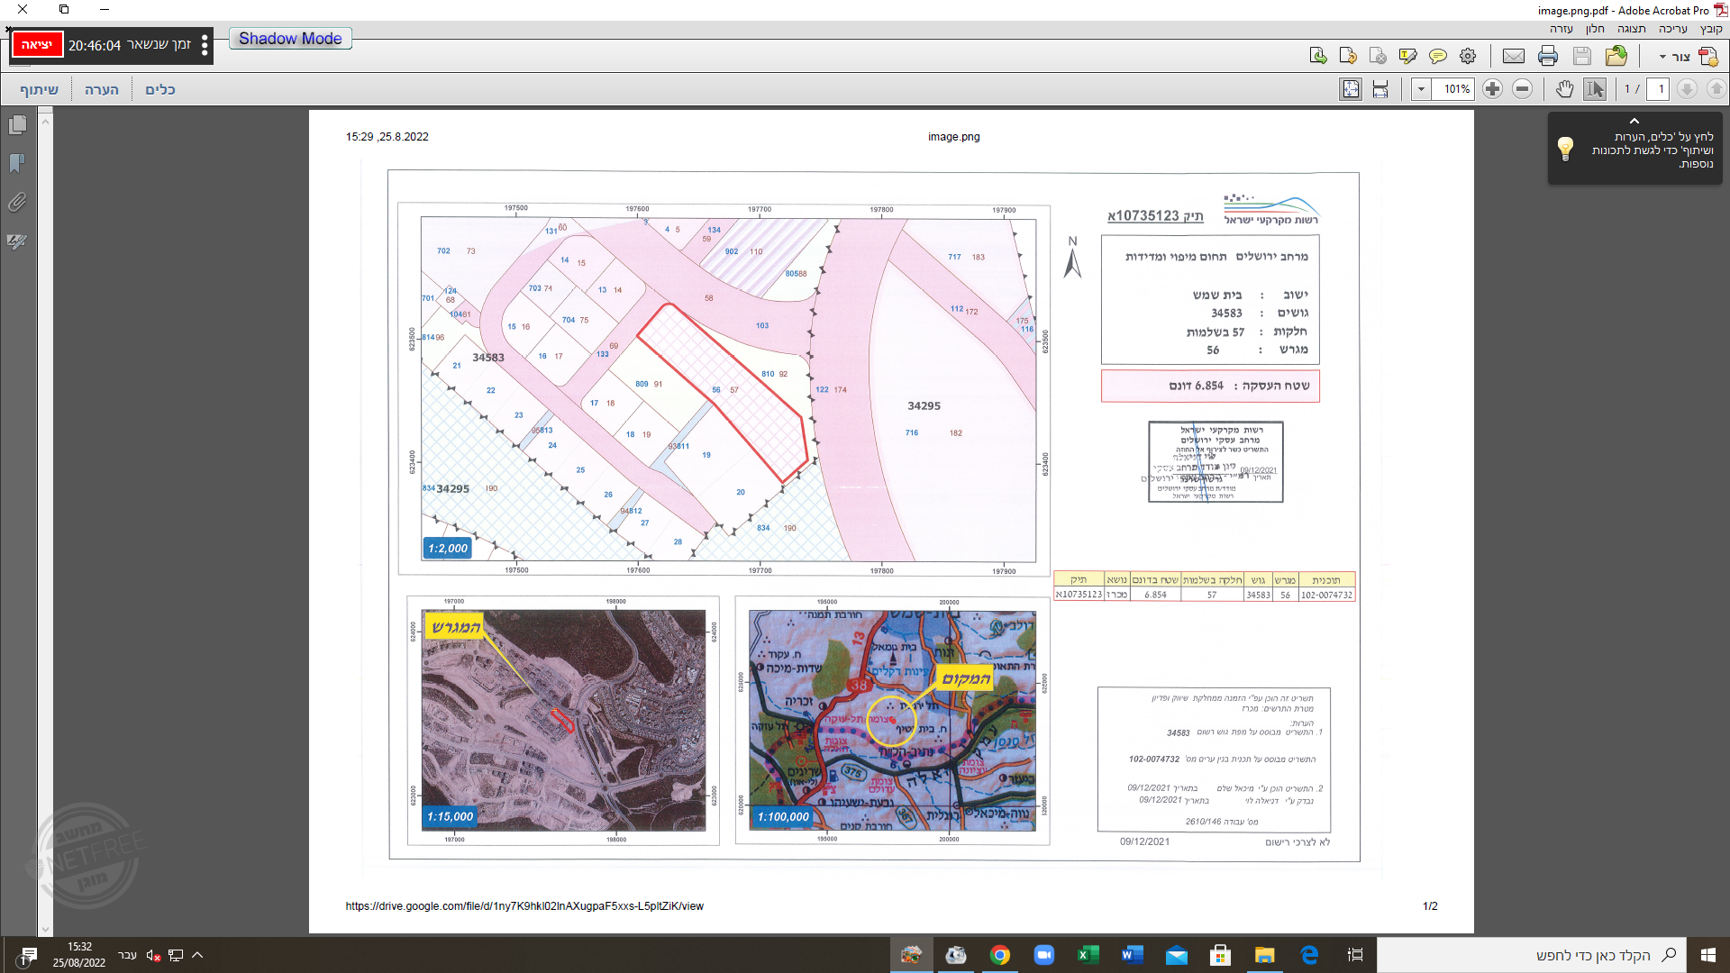This screenshot has width=1730, height=973.
Task: Click the yellow sticky note comment icon
Action: (x=1438, y=57)
